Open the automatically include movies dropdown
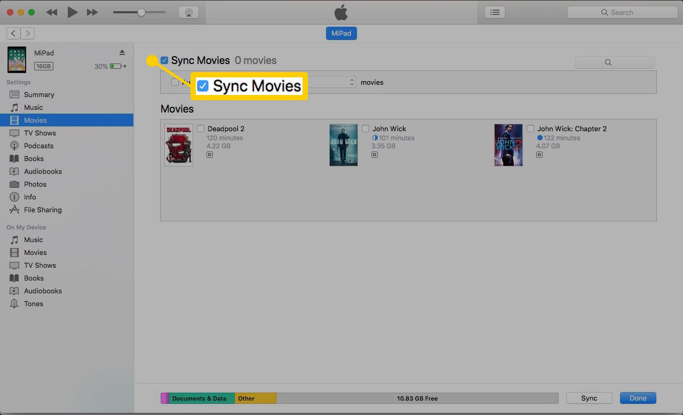 click(332, 82)
